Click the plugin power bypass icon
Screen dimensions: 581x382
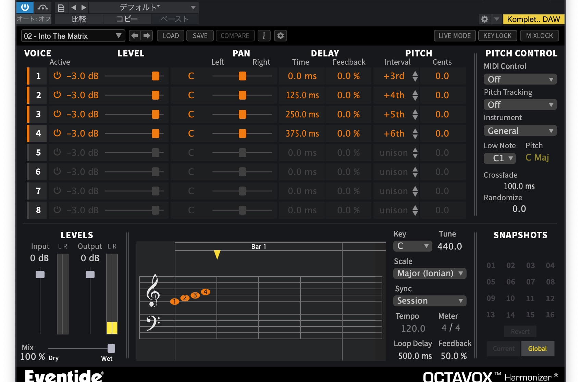(25, 7)
